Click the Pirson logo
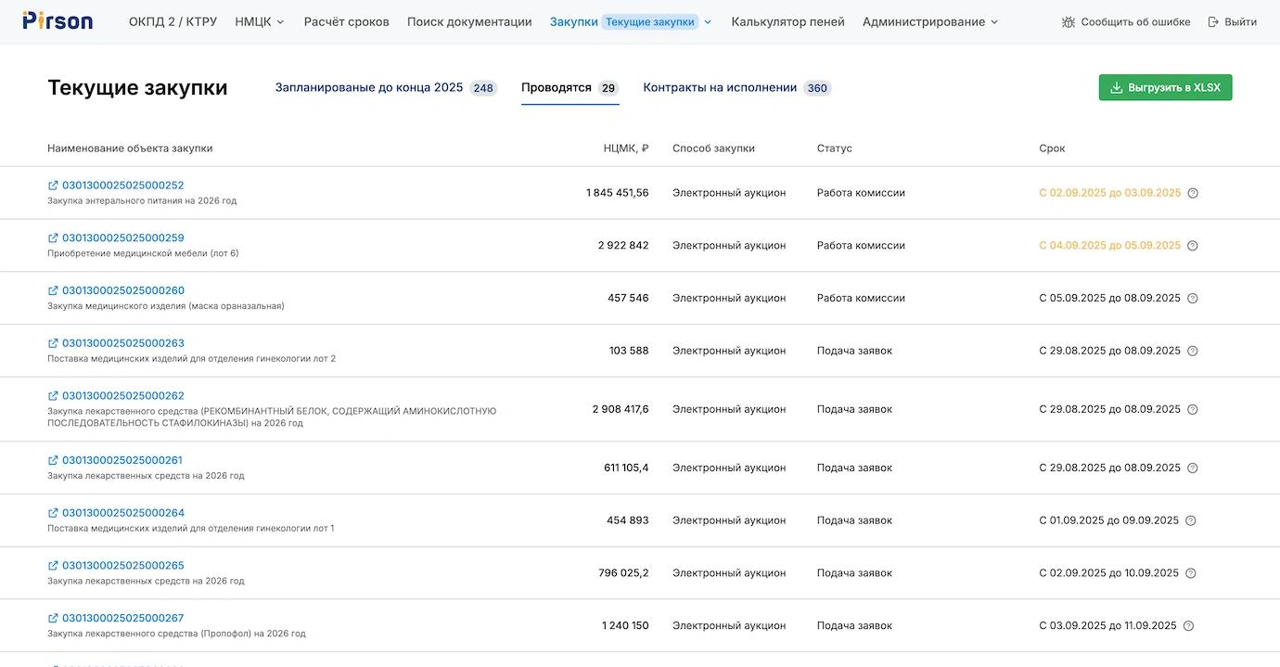The width and height of the screenshot is (1280, 667). click(x=58, y=21)
